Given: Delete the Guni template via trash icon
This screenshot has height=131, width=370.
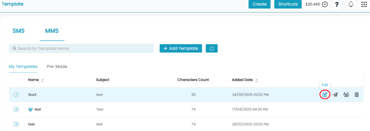Looking at the screenshot, I should pyautogui.click(x=357, y=95).
